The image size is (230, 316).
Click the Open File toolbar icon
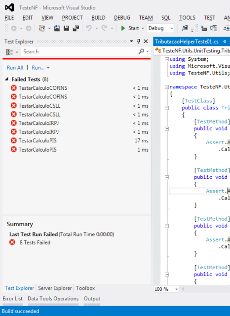coord(57,28)
